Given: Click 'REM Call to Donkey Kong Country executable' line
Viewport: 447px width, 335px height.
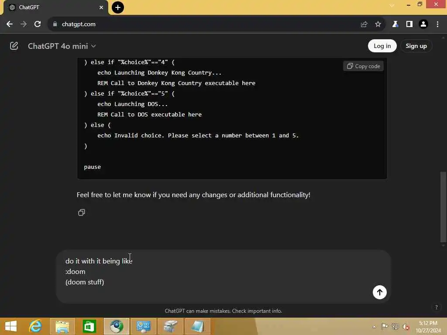Looking at the screenshot, I should (176, 83).
